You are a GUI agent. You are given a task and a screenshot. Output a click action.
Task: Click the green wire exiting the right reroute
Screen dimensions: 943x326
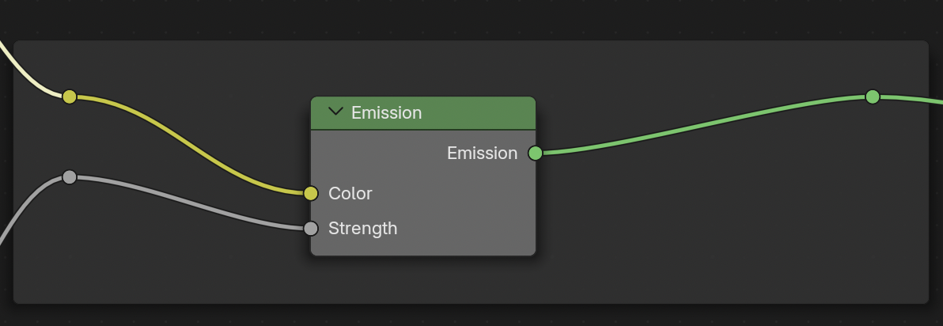coord(911,99)
